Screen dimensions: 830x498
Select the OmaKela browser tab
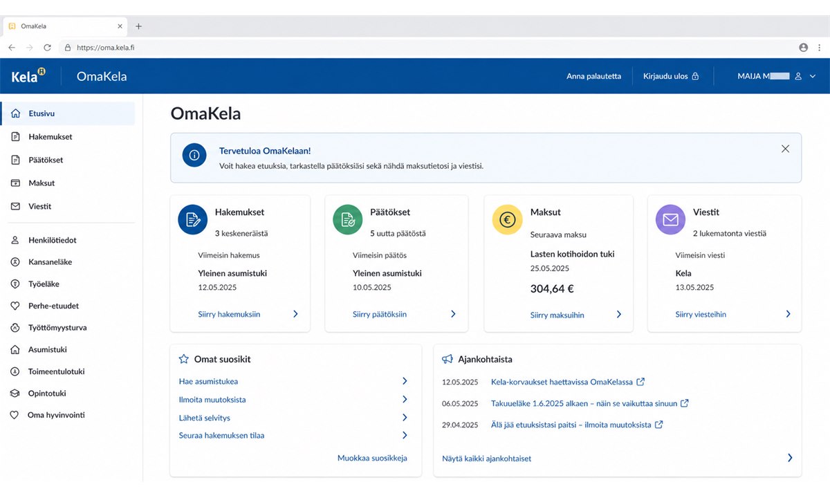[x=65, y=26]
